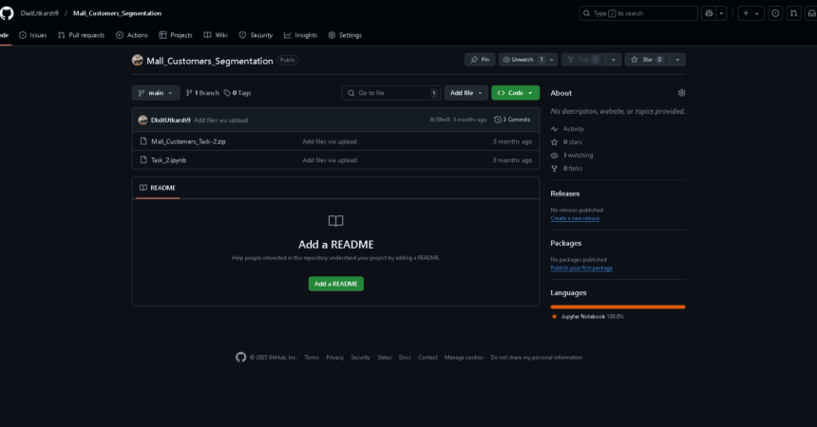Viewport: 817px width, 427px height.
Task: View the 0 Tags link
Action: pyautogui.click(x=237, y=93)
